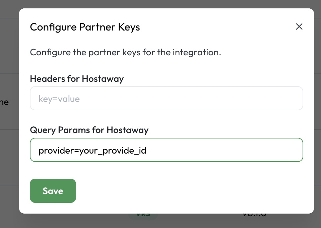This screenshot has width=321, height=228.
Task: Click the top-right corner close control
Action: pyautogui.click(x=299, y=26)
